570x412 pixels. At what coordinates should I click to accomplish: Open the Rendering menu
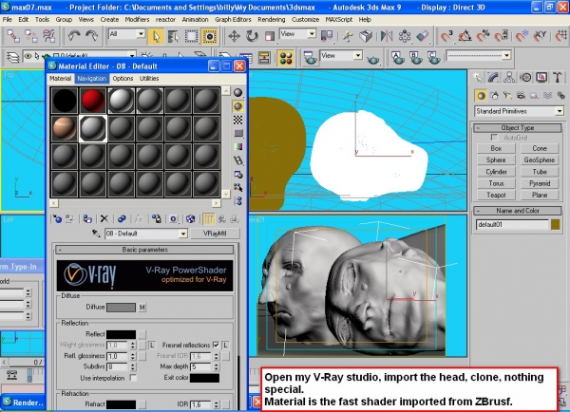(x=272, y=20)
